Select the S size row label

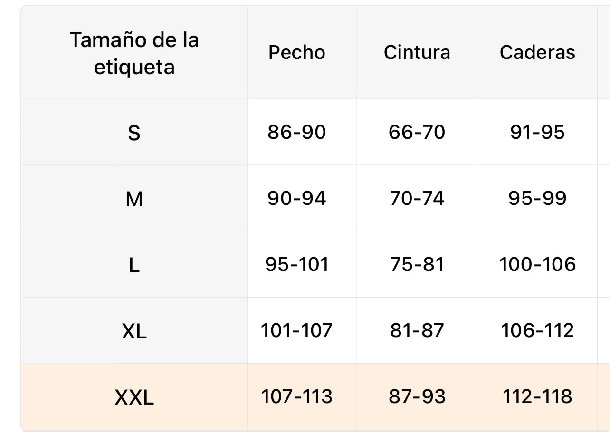(134, 133)
